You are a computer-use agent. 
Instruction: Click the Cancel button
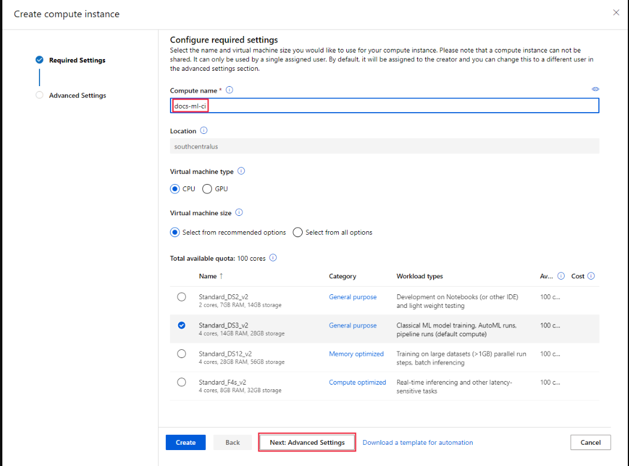[591, 442]
